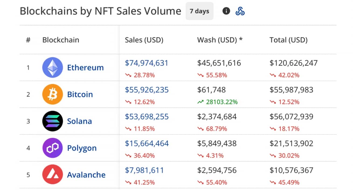Click Polygon wash value $5,849,438

217,144
